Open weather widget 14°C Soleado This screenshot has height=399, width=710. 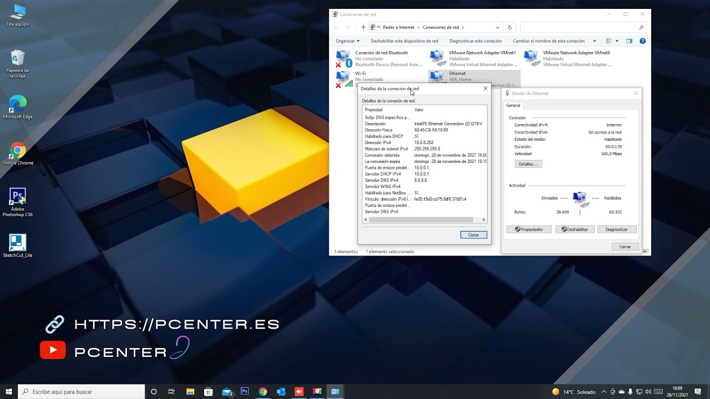574,392
